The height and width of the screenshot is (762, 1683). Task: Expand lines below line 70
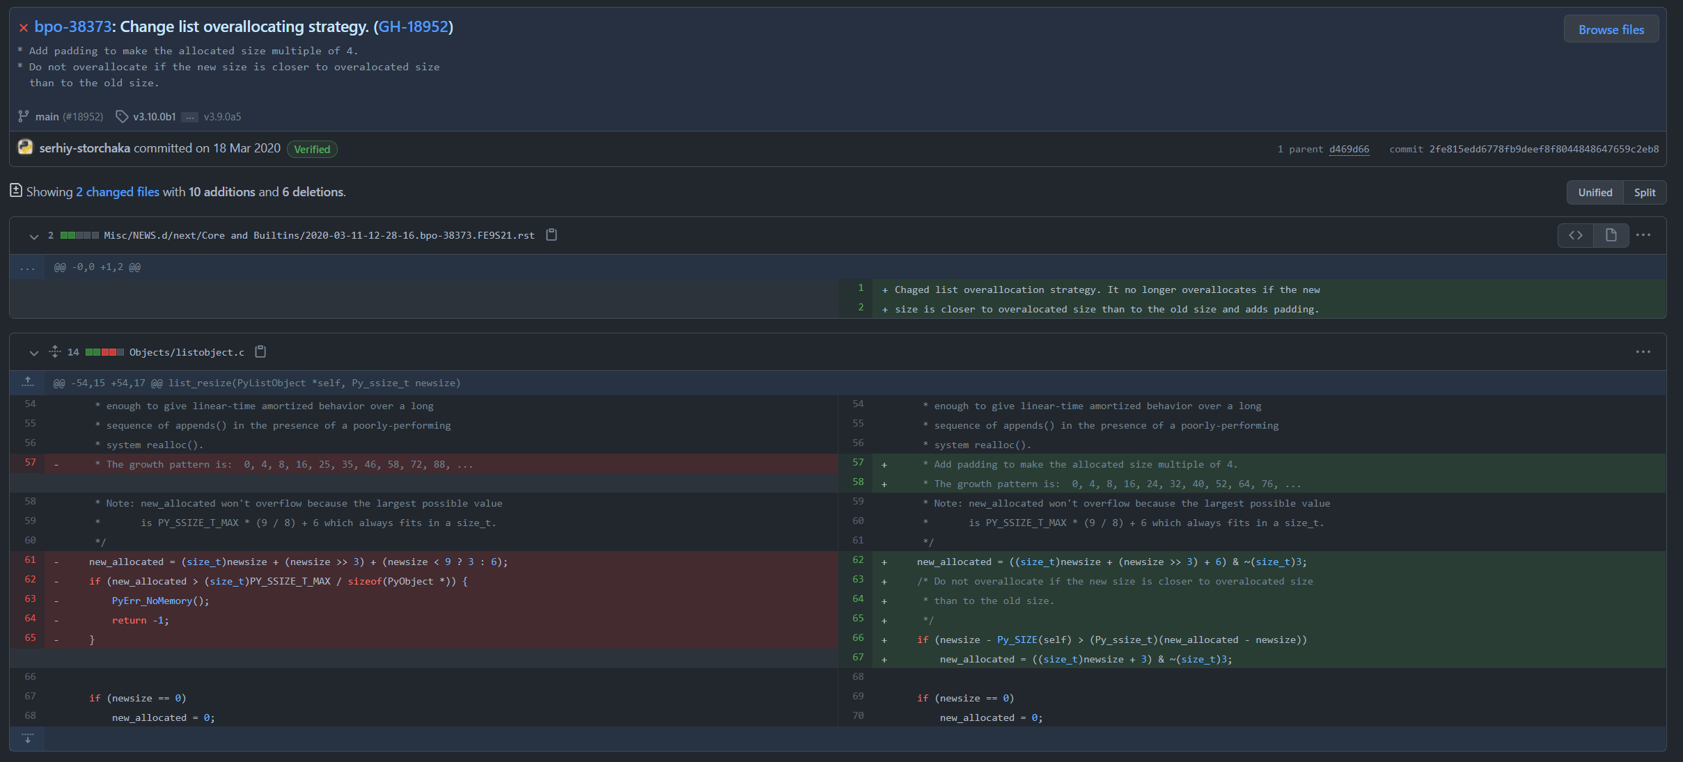click(28, 738)
